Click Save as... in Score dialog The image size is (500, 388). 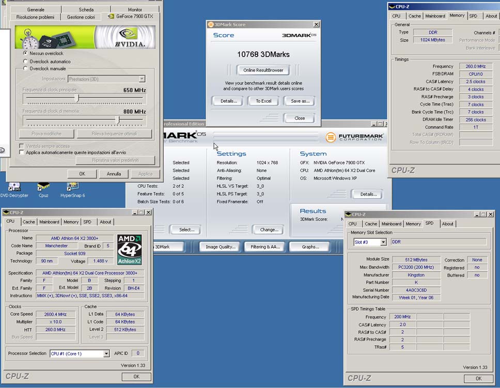[x=300, y=101]
